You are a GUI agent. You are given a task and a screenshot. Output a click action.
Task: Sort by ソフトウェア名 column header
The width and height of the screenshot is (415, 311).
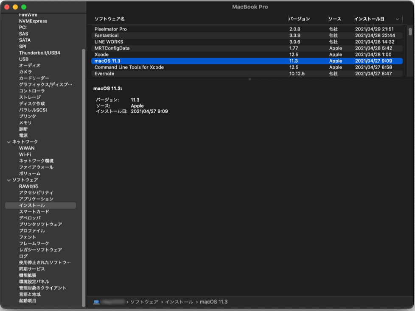click(109, 19)
